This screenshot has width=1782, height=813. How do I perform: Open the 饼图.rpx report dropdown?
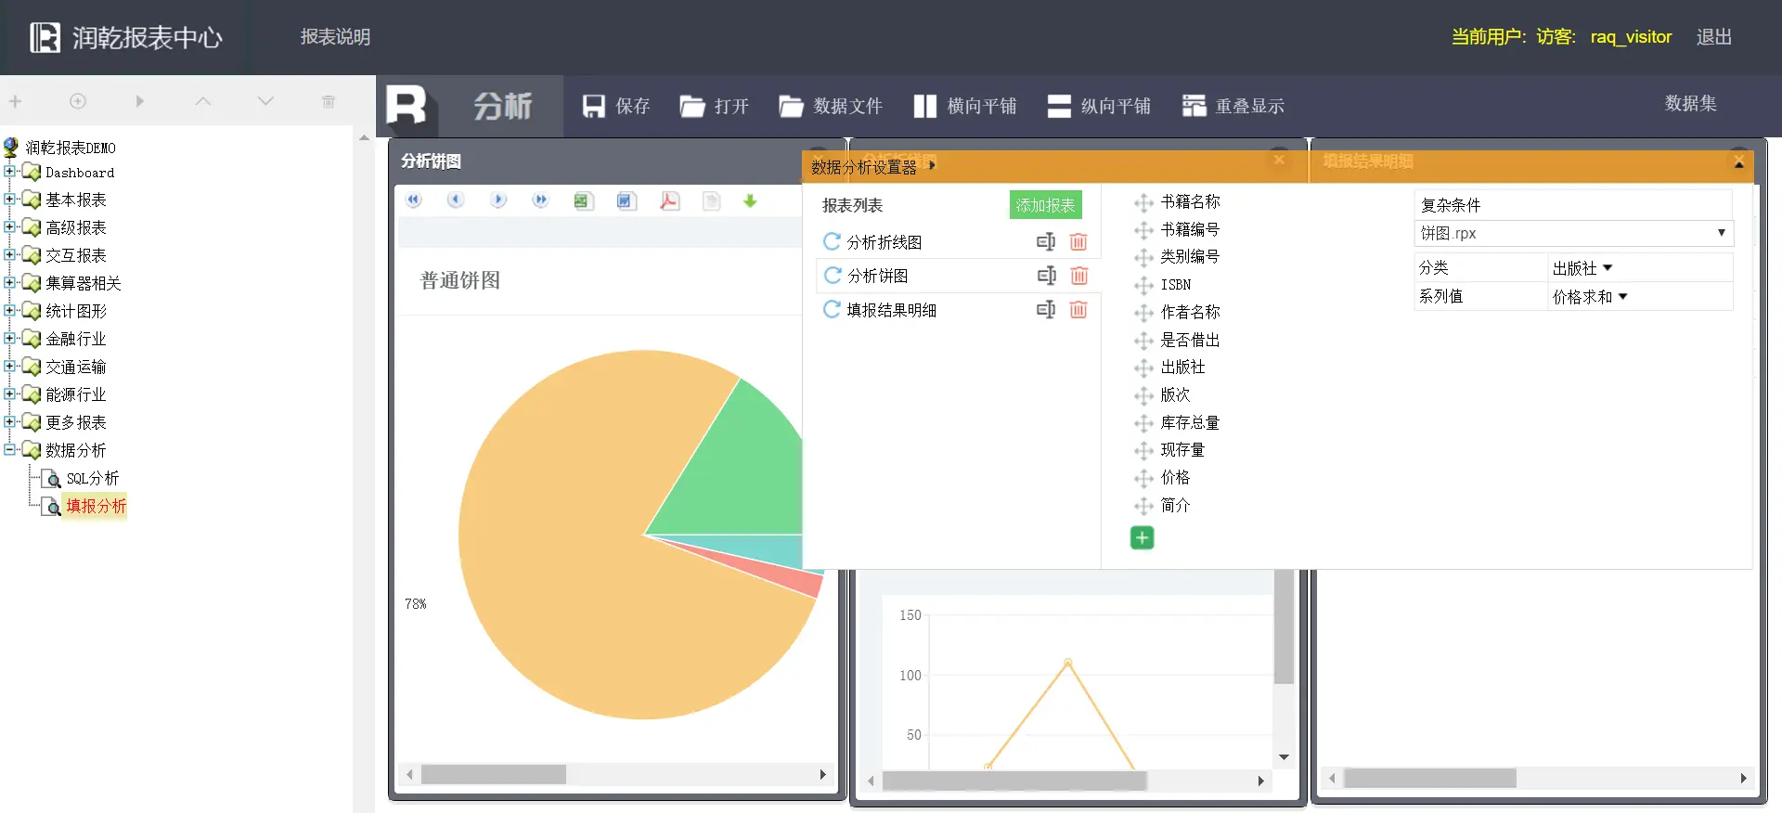[x=1573, y=233]
